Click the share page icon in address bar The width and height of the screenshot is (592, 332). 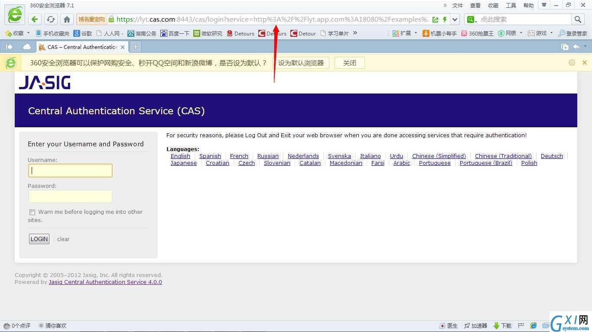point(436,19)
